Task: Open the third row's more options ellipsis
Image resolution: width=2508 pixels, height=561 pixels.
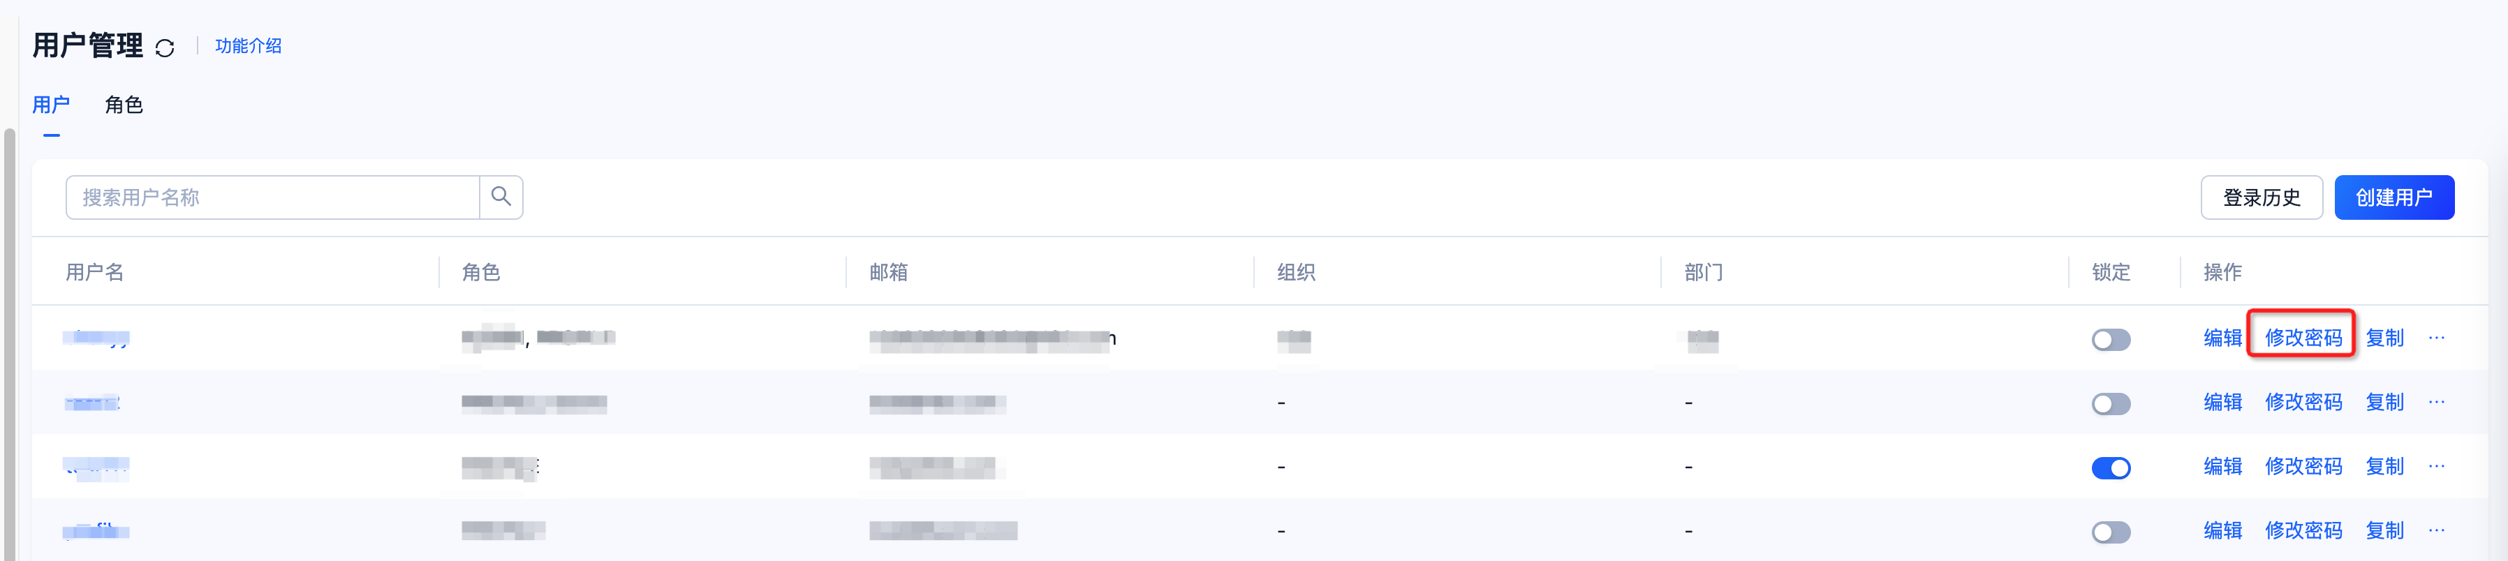Action: (2436, 465)
